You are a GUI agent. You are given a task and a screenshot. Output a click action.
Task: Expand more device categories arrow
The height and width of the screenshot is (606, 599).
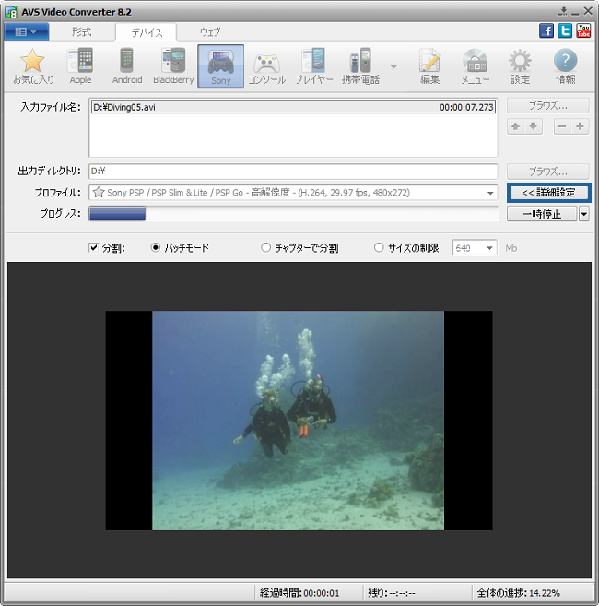click(393, 66)
